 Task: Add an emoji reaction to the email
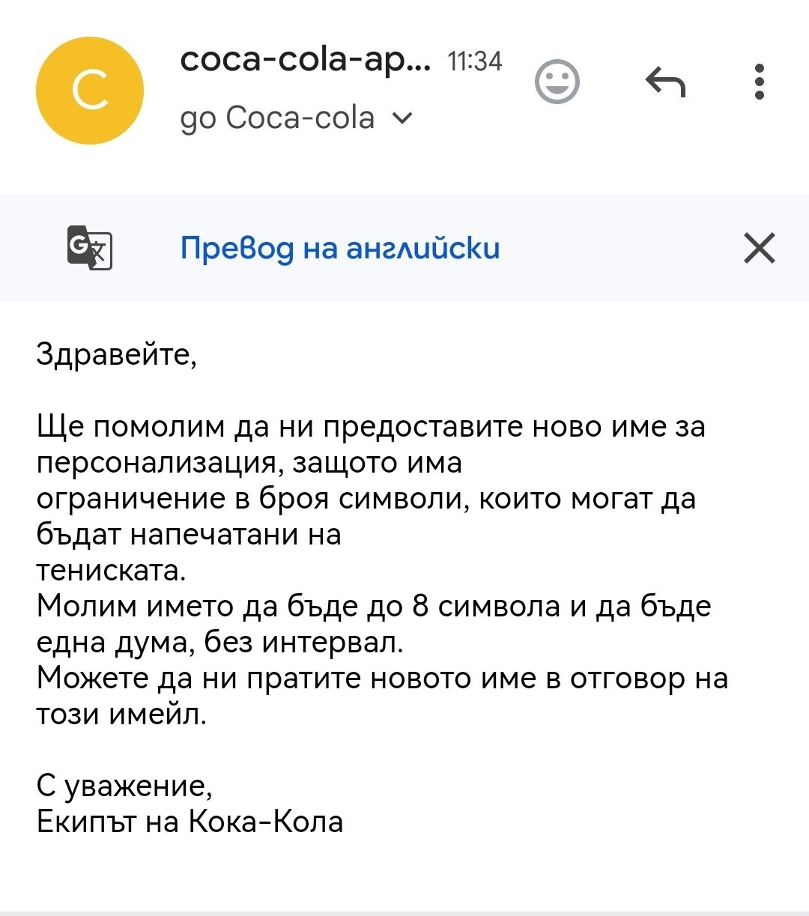click(x=557, y=82)
